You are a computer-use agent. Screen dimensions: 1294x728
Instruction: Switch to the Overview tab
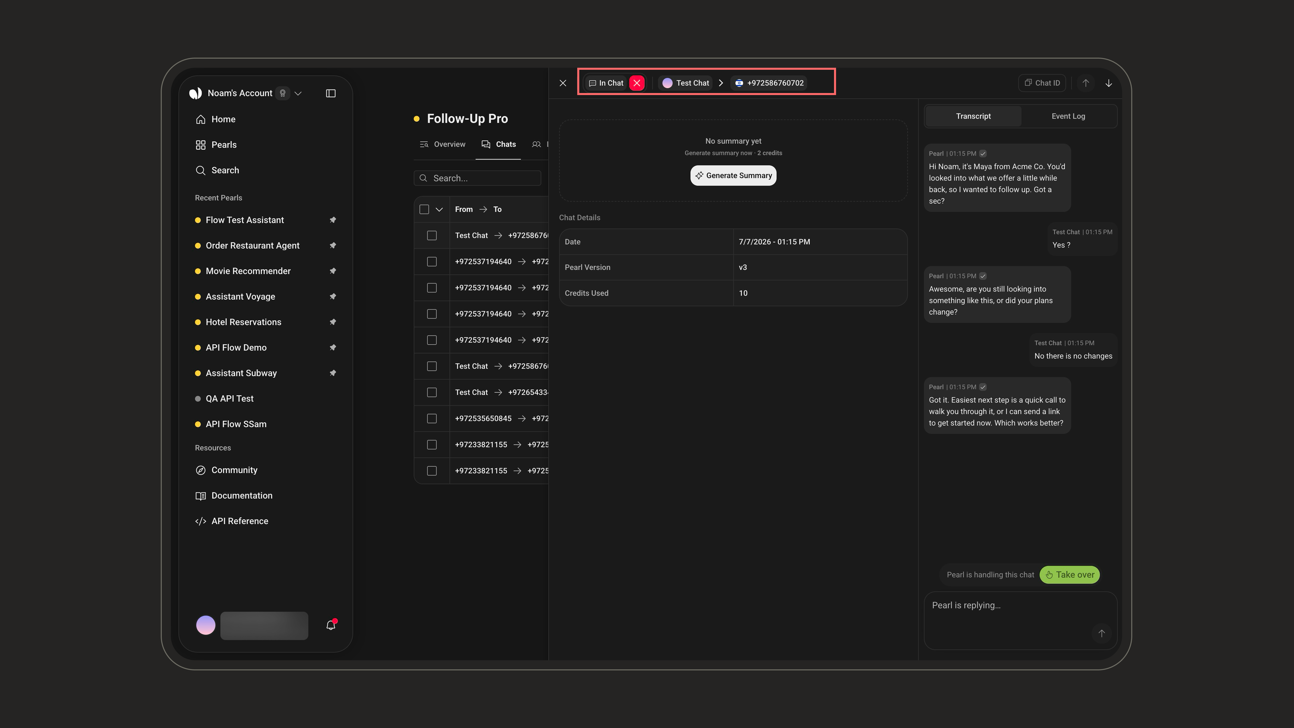[x=443, y=144]
